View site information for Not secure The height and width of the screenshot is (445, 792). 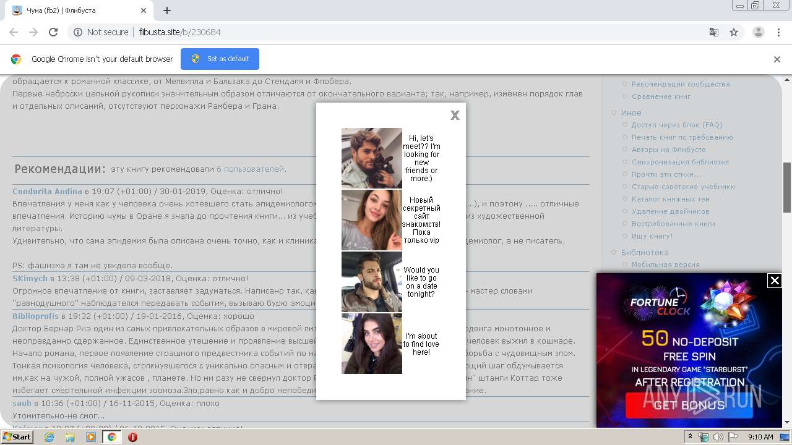pos(101,32)
